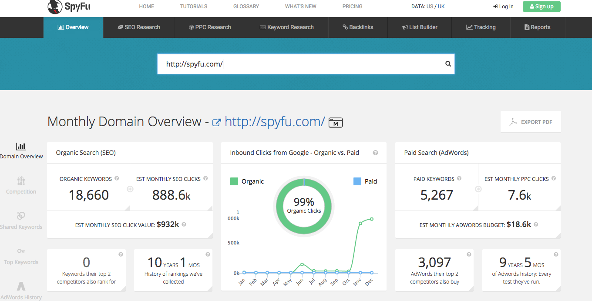Click the 7.6k PPC clicks value
This screenshot has width=592, height=301.
coord(520,195)
